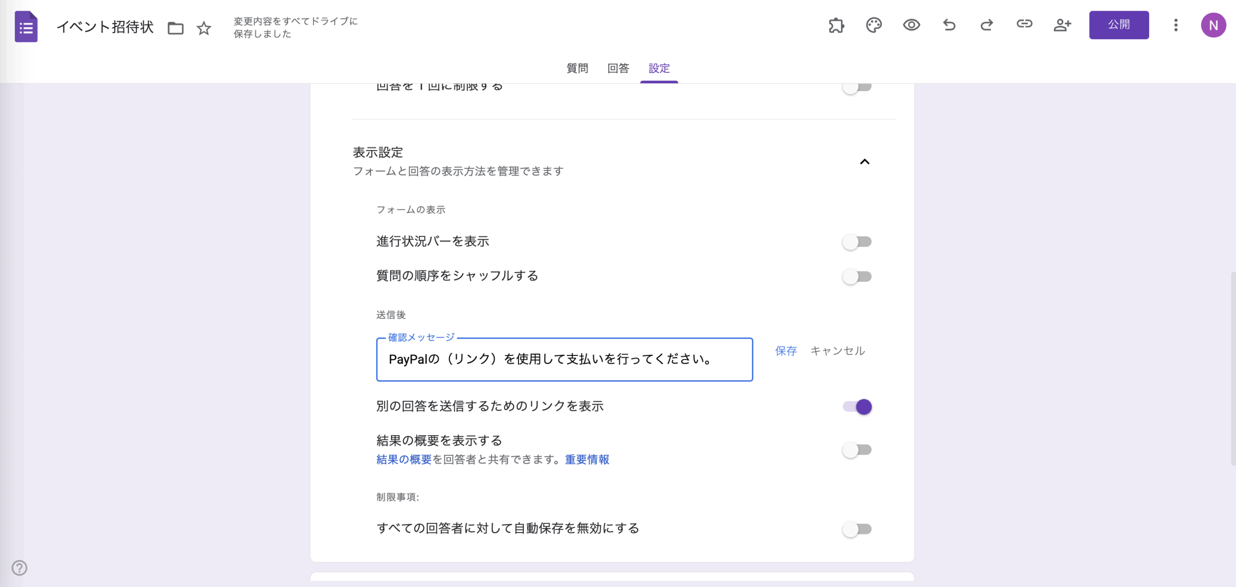Open the 重要情報 link
Viewport: 1236px width, 587px height.
point(587,459)
